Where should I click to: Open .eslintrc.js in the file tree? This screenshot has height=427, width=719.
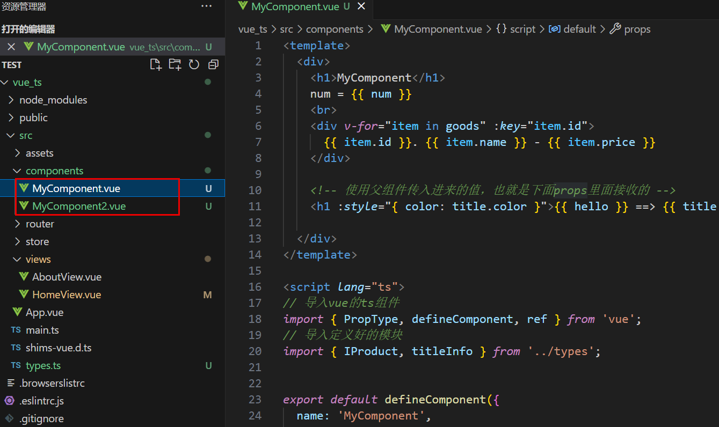112,401
